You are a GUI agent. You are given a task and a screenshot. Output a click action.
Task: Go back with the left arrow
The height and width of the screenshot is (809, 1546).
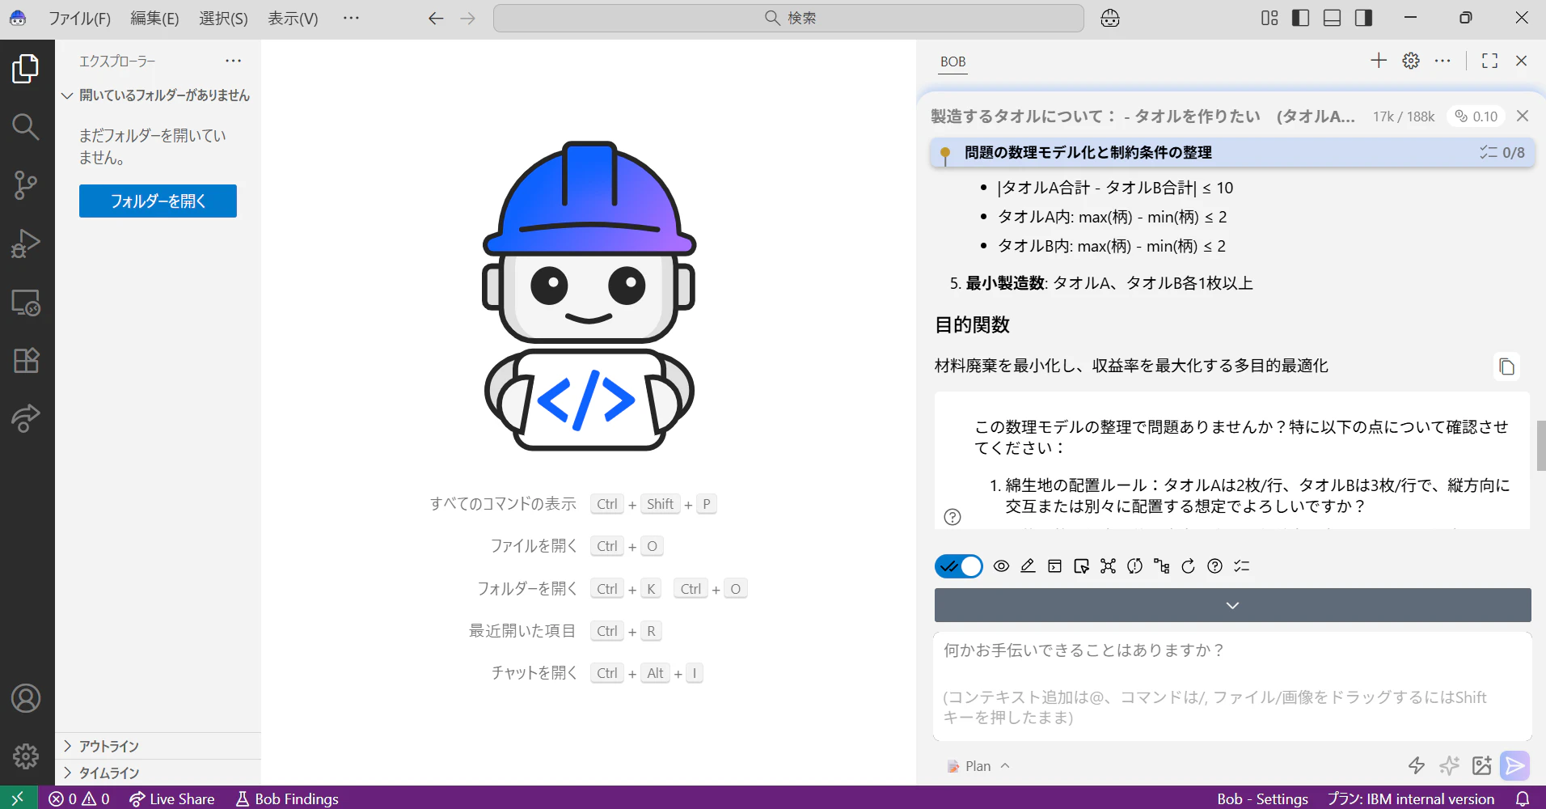436,18
